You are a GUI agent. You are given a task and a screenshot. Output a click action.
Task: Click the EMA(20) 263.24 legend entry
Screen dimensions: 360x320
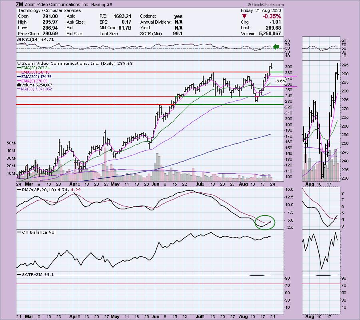[35, 68]
